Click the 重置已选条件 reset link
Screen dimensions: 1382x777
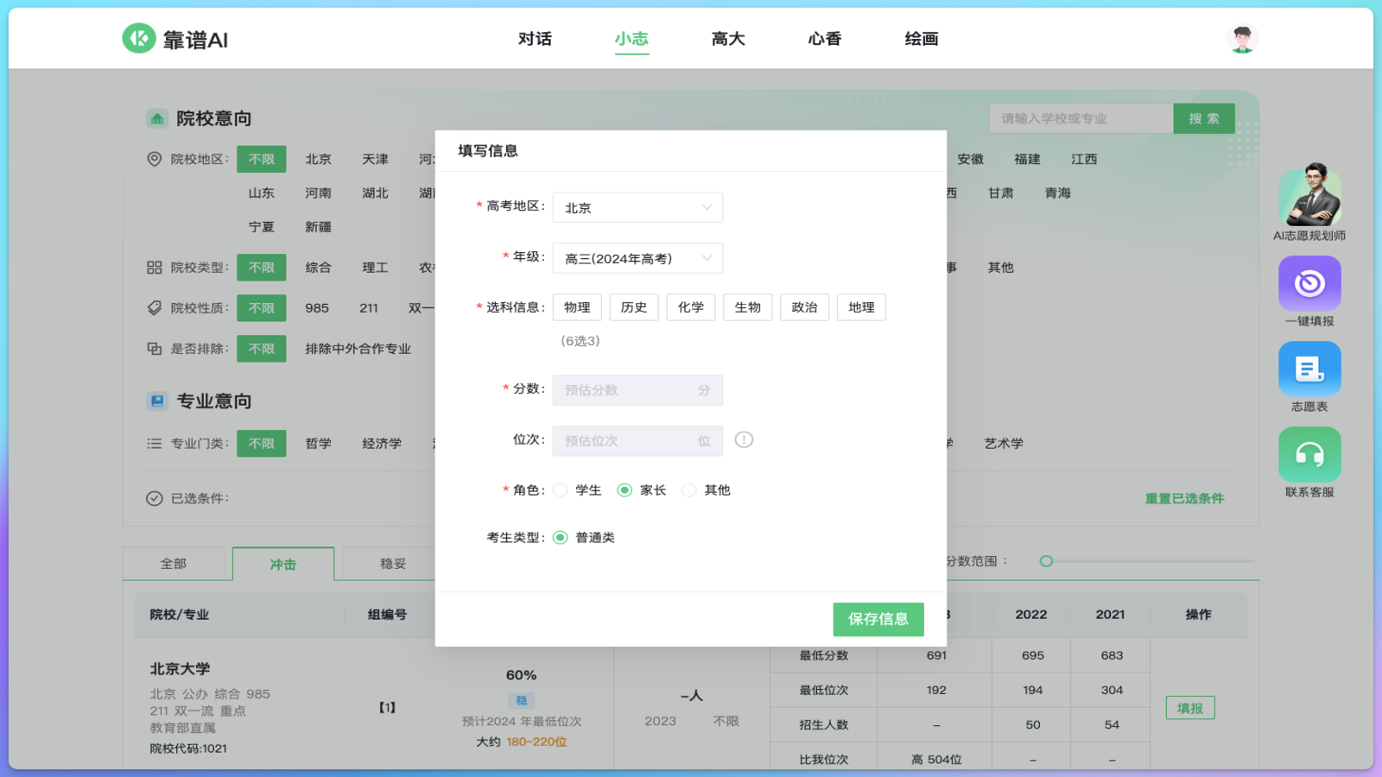tap(1186, 497)
